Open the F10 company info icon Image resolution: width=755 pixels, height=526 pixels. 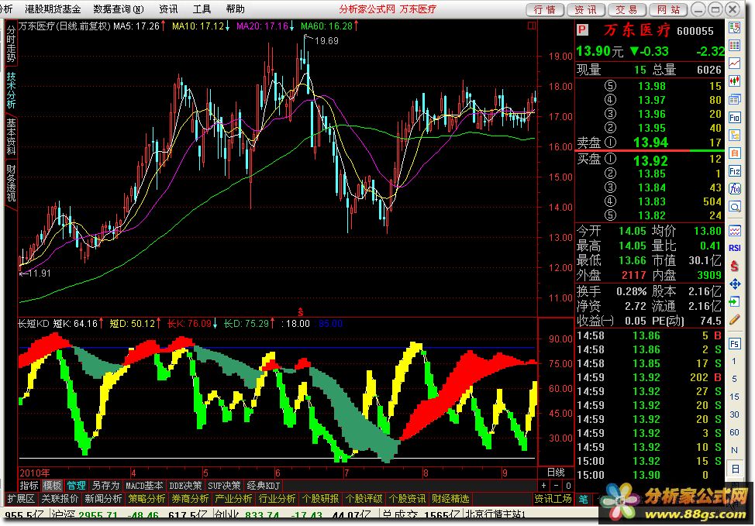click(x=734, y=118)
